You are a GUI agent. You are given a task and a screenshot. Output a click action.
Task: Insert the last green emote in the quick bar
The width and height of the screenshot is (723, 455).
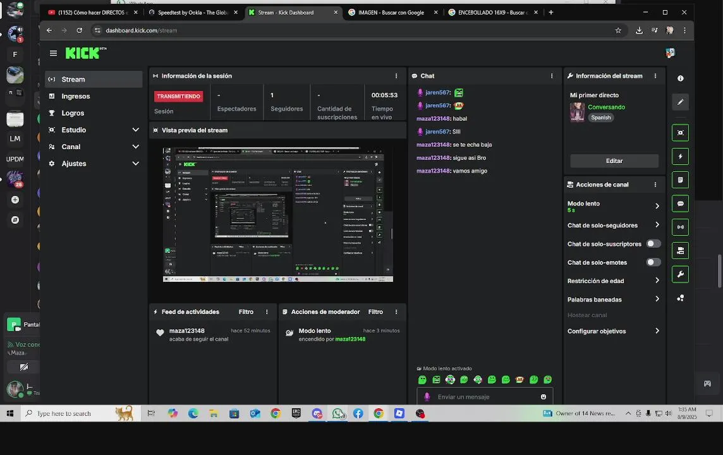(x=547, y=380)
